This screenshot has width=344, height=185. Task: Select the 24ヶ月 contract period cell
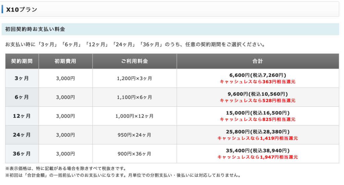click(x=22, y=135)
